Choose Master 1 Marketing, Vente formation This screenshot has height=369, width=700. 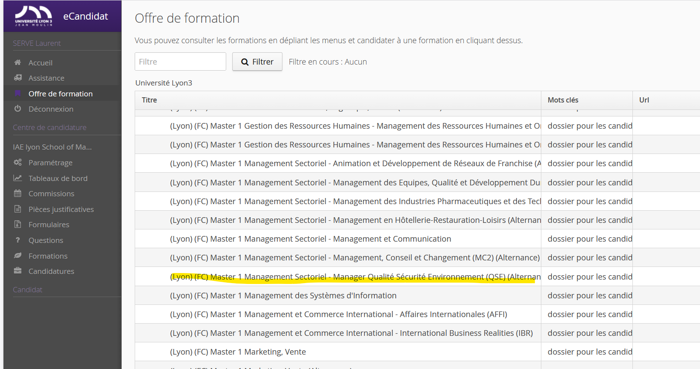click(x=238, y=352)
